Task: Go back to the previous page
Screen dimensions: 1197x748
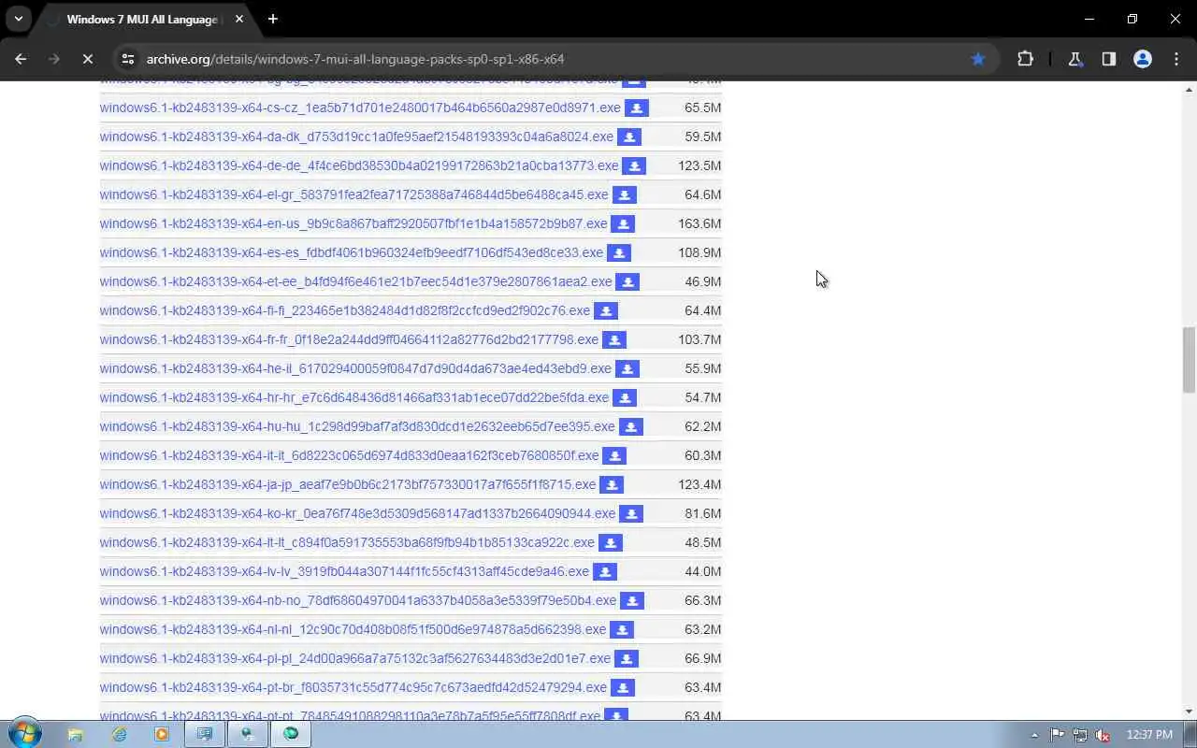Action: click(x=21, y=59)
